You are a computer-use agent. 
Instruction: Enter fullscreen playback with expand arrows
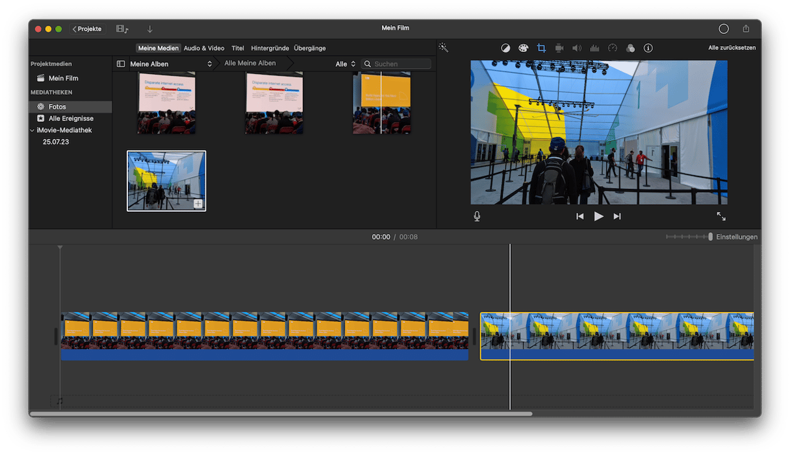(x=721, y=216)
